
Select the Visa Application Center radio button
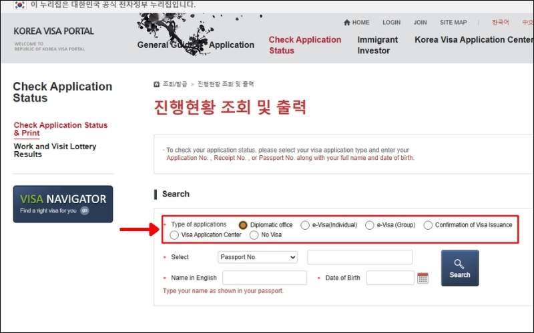tap(174, 235)
